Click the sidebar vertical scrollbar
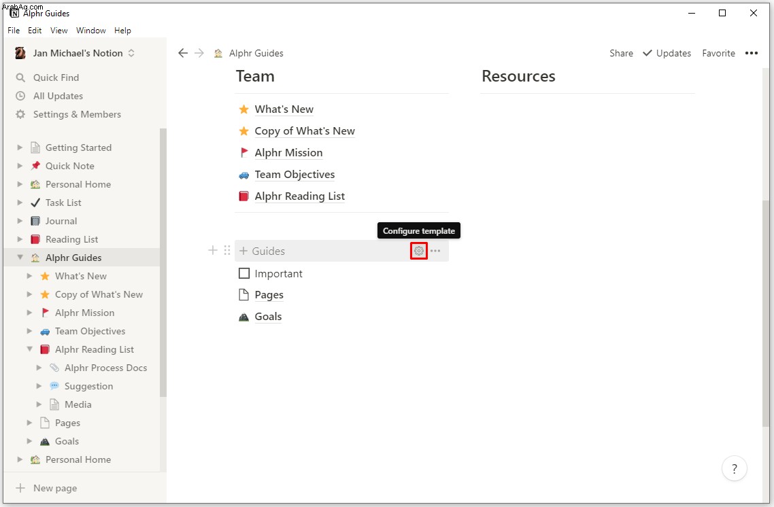The width and height of the screenshot is (774, 507). (x=163, y=262)
